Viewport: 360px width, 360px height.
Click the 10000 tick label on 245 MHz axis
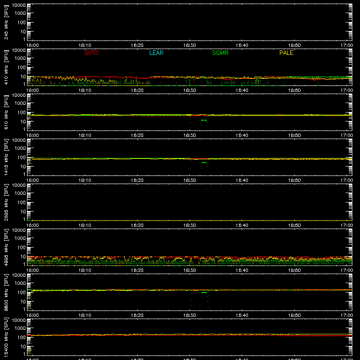[x=19, y=5]
